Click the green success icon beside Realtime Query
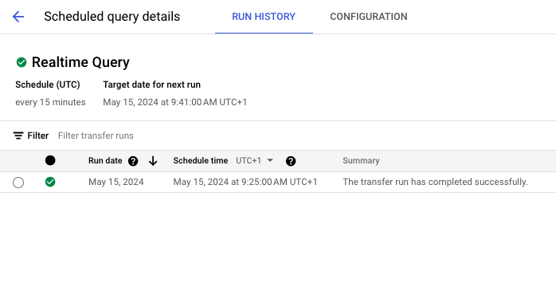 [22, 62]
